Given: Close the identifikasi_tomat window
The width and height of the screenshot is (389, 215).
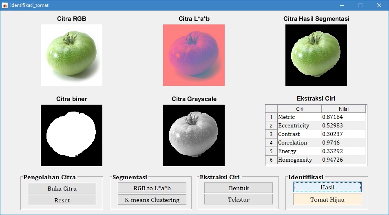Looking at the screenshot, I should [379, 5].
